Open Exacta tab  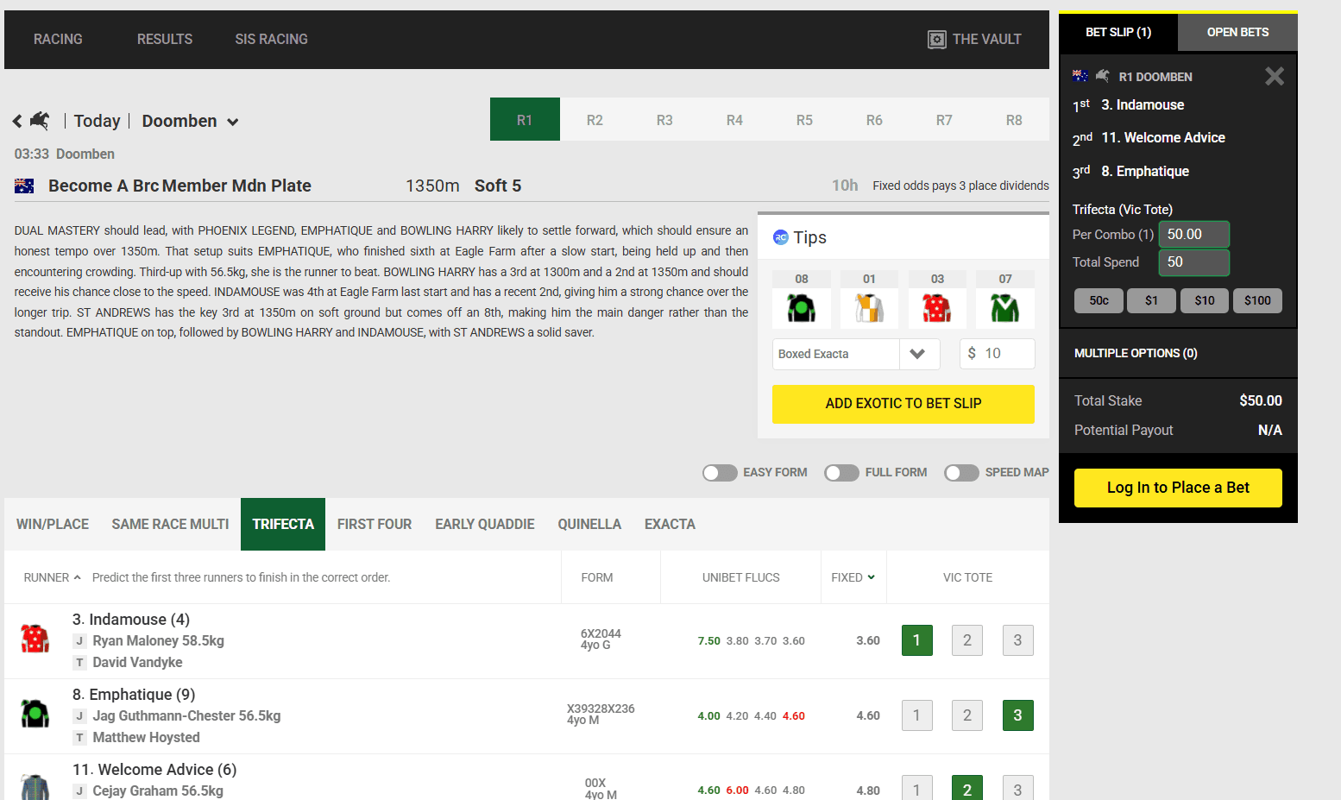click(x=670, y=524)
